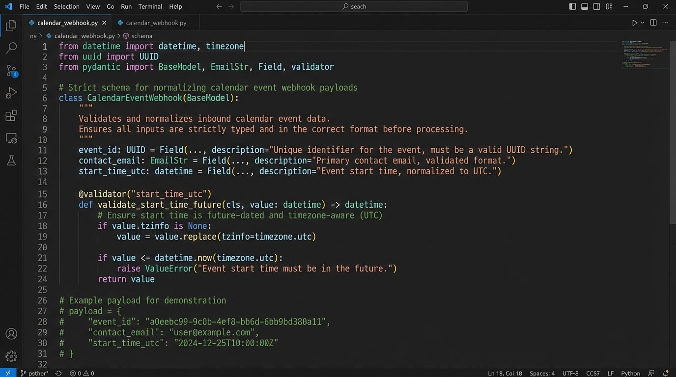Viewport: 676px width, 377px height.
Task: Toggle the Secondary Side Bar layout control
Action: (596, 6)
